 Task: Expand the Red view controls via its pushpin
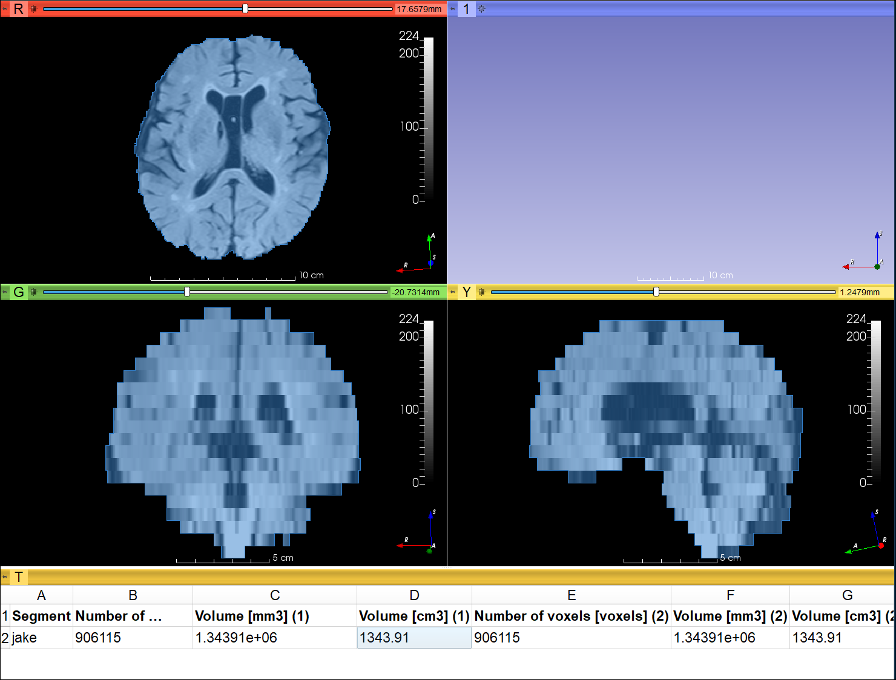point(5,8)
